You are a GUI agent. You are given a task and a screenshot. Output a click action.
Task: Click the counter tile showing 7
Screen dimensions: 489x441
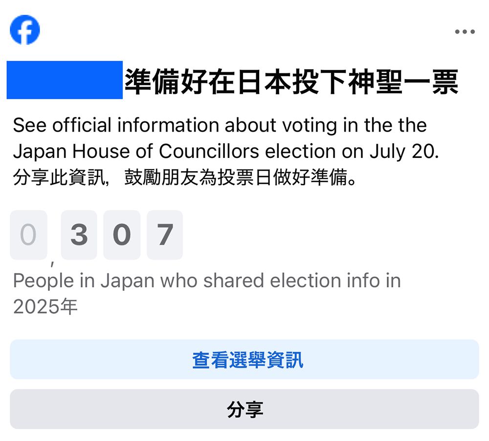coord(165,235)
